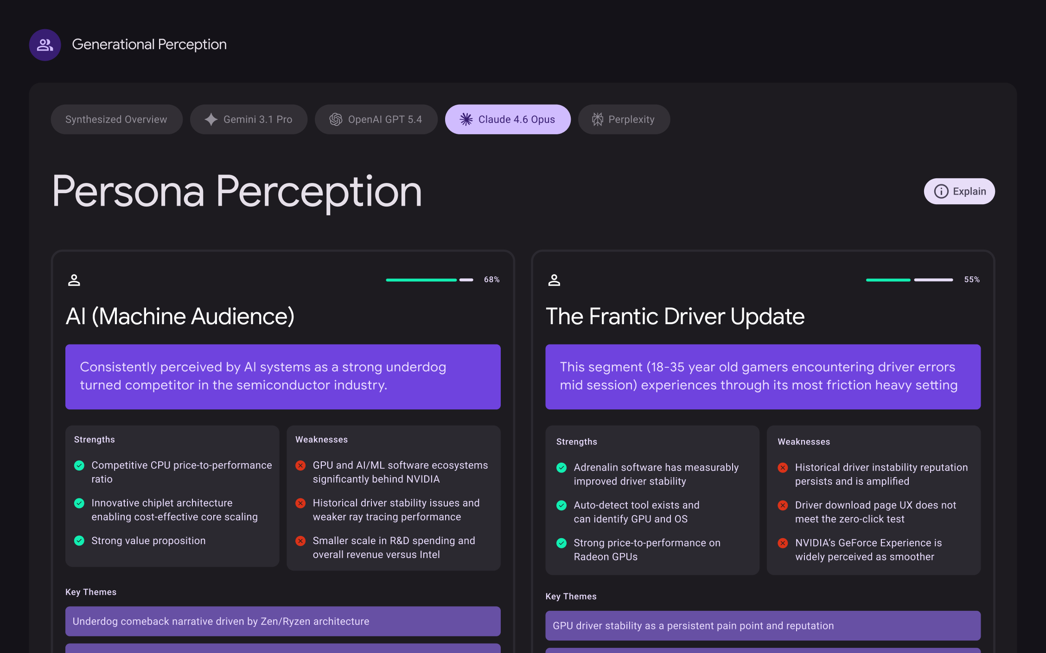Click the '55%' score value

pos(972,280)
